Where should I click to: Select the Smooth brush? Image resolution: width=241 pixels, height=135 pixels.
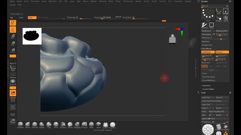(x=35, y=125)
